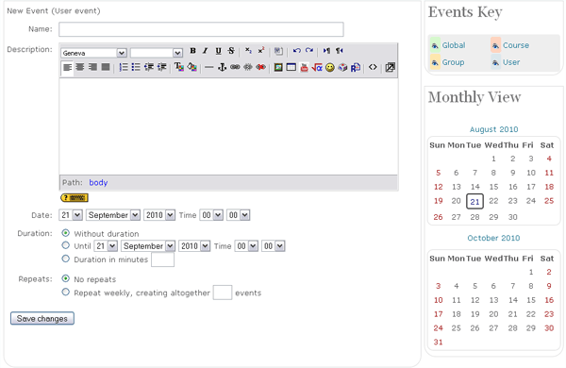The image size is (566, 368).
Task: Click yellow editor help button
Action: (75, 198)
